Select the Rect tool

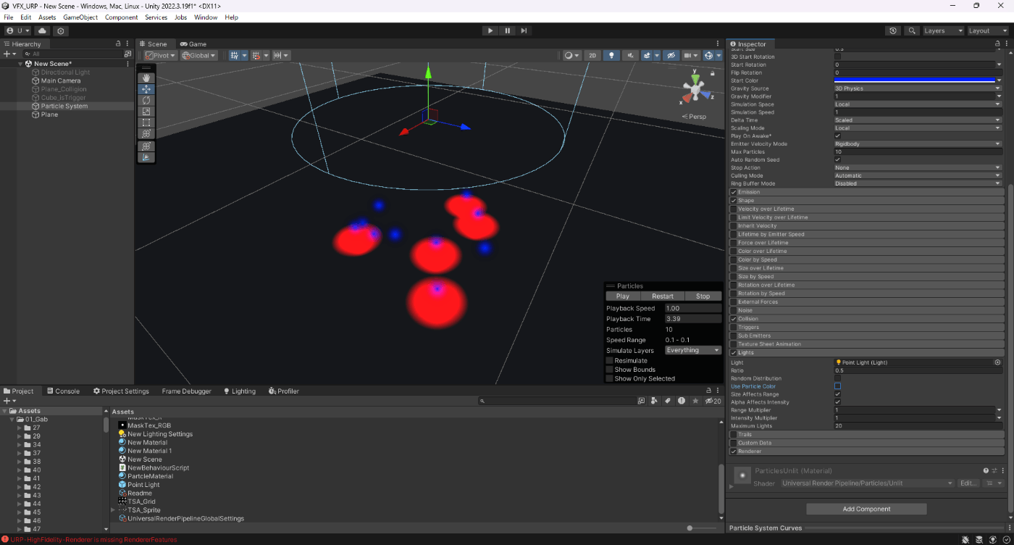tap(146, 122)
